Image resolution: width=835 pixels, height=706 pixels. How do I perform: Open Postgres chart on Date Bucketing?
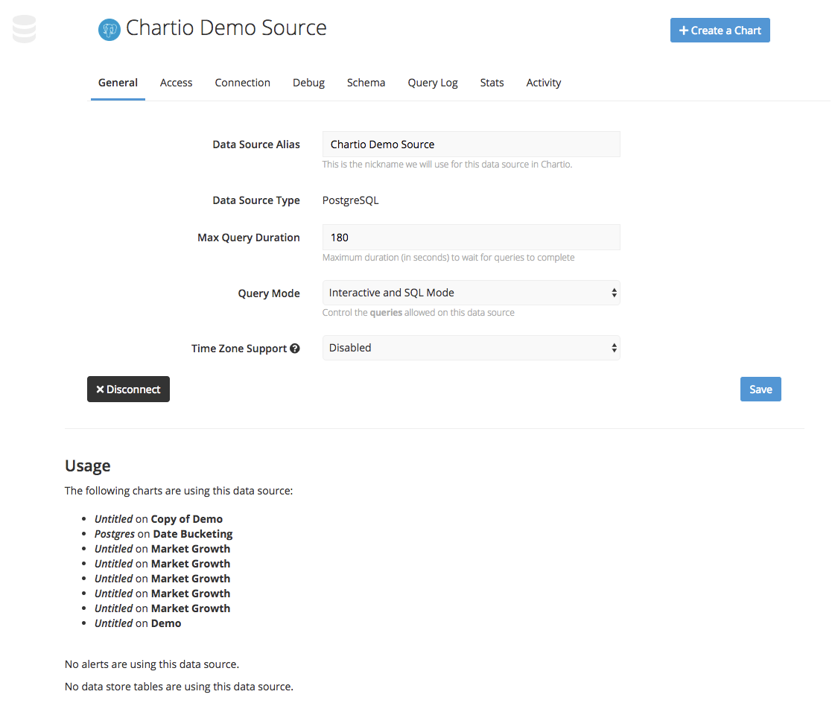tap(163, 534)
